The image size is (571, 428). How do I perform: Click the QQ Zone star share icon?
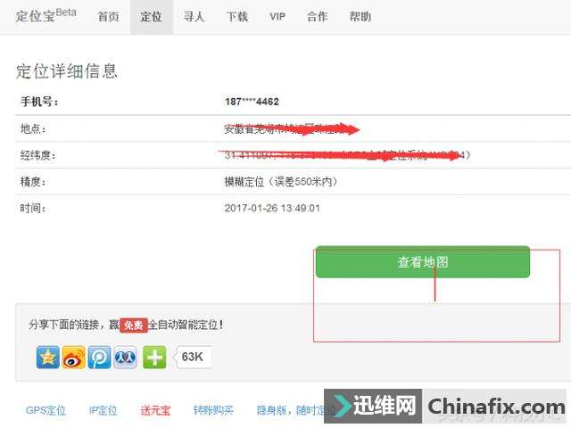pyautogui.click(x=47, y=357)
